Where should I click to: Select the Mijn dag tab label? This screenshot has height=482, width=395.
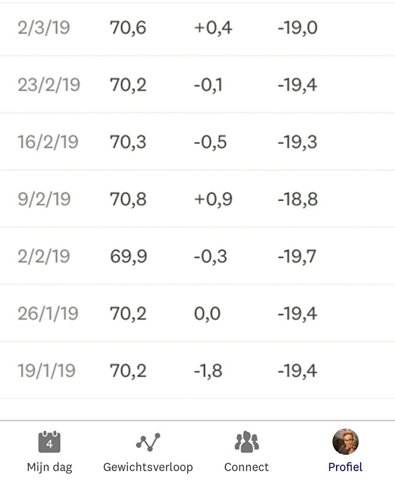pos(49,468)
